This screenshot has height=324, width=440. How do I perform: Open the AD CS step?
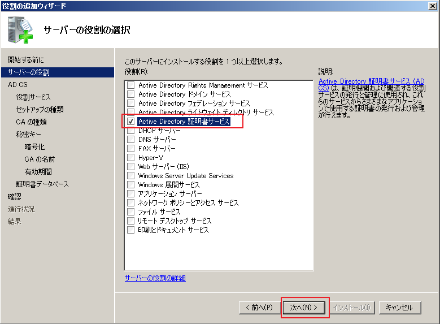click(x=18, y=85)
